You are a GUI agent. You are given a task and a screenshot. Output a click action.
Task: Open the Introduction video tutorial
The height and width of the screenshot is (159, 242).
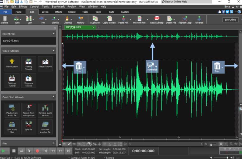pos(12,64)
